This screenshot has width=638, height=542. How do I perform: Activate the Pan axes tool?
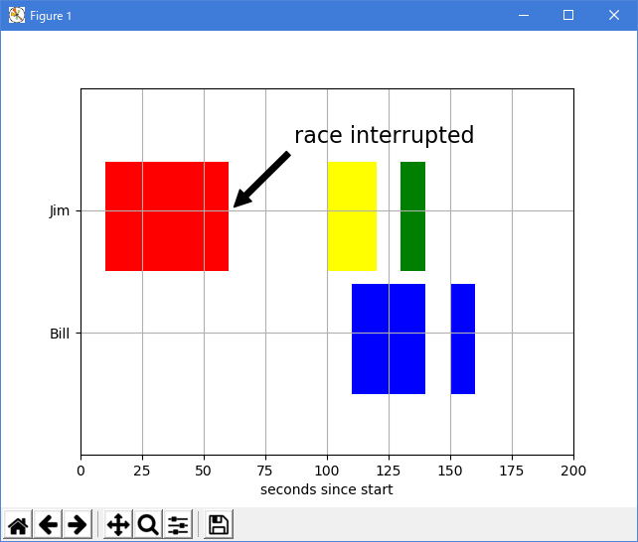(118, 524)
